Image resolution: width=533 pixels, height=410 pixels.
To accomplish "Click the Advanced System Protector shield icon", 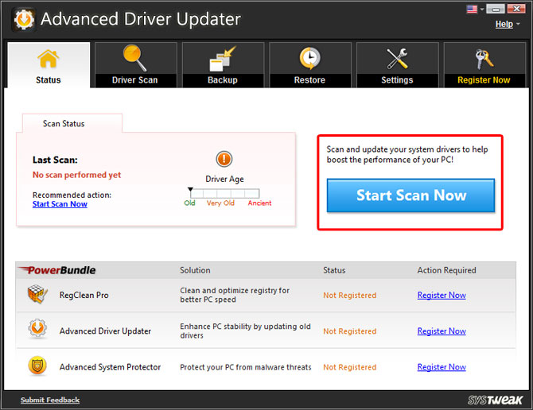I will pyautogui.click(x=37, y=366).
